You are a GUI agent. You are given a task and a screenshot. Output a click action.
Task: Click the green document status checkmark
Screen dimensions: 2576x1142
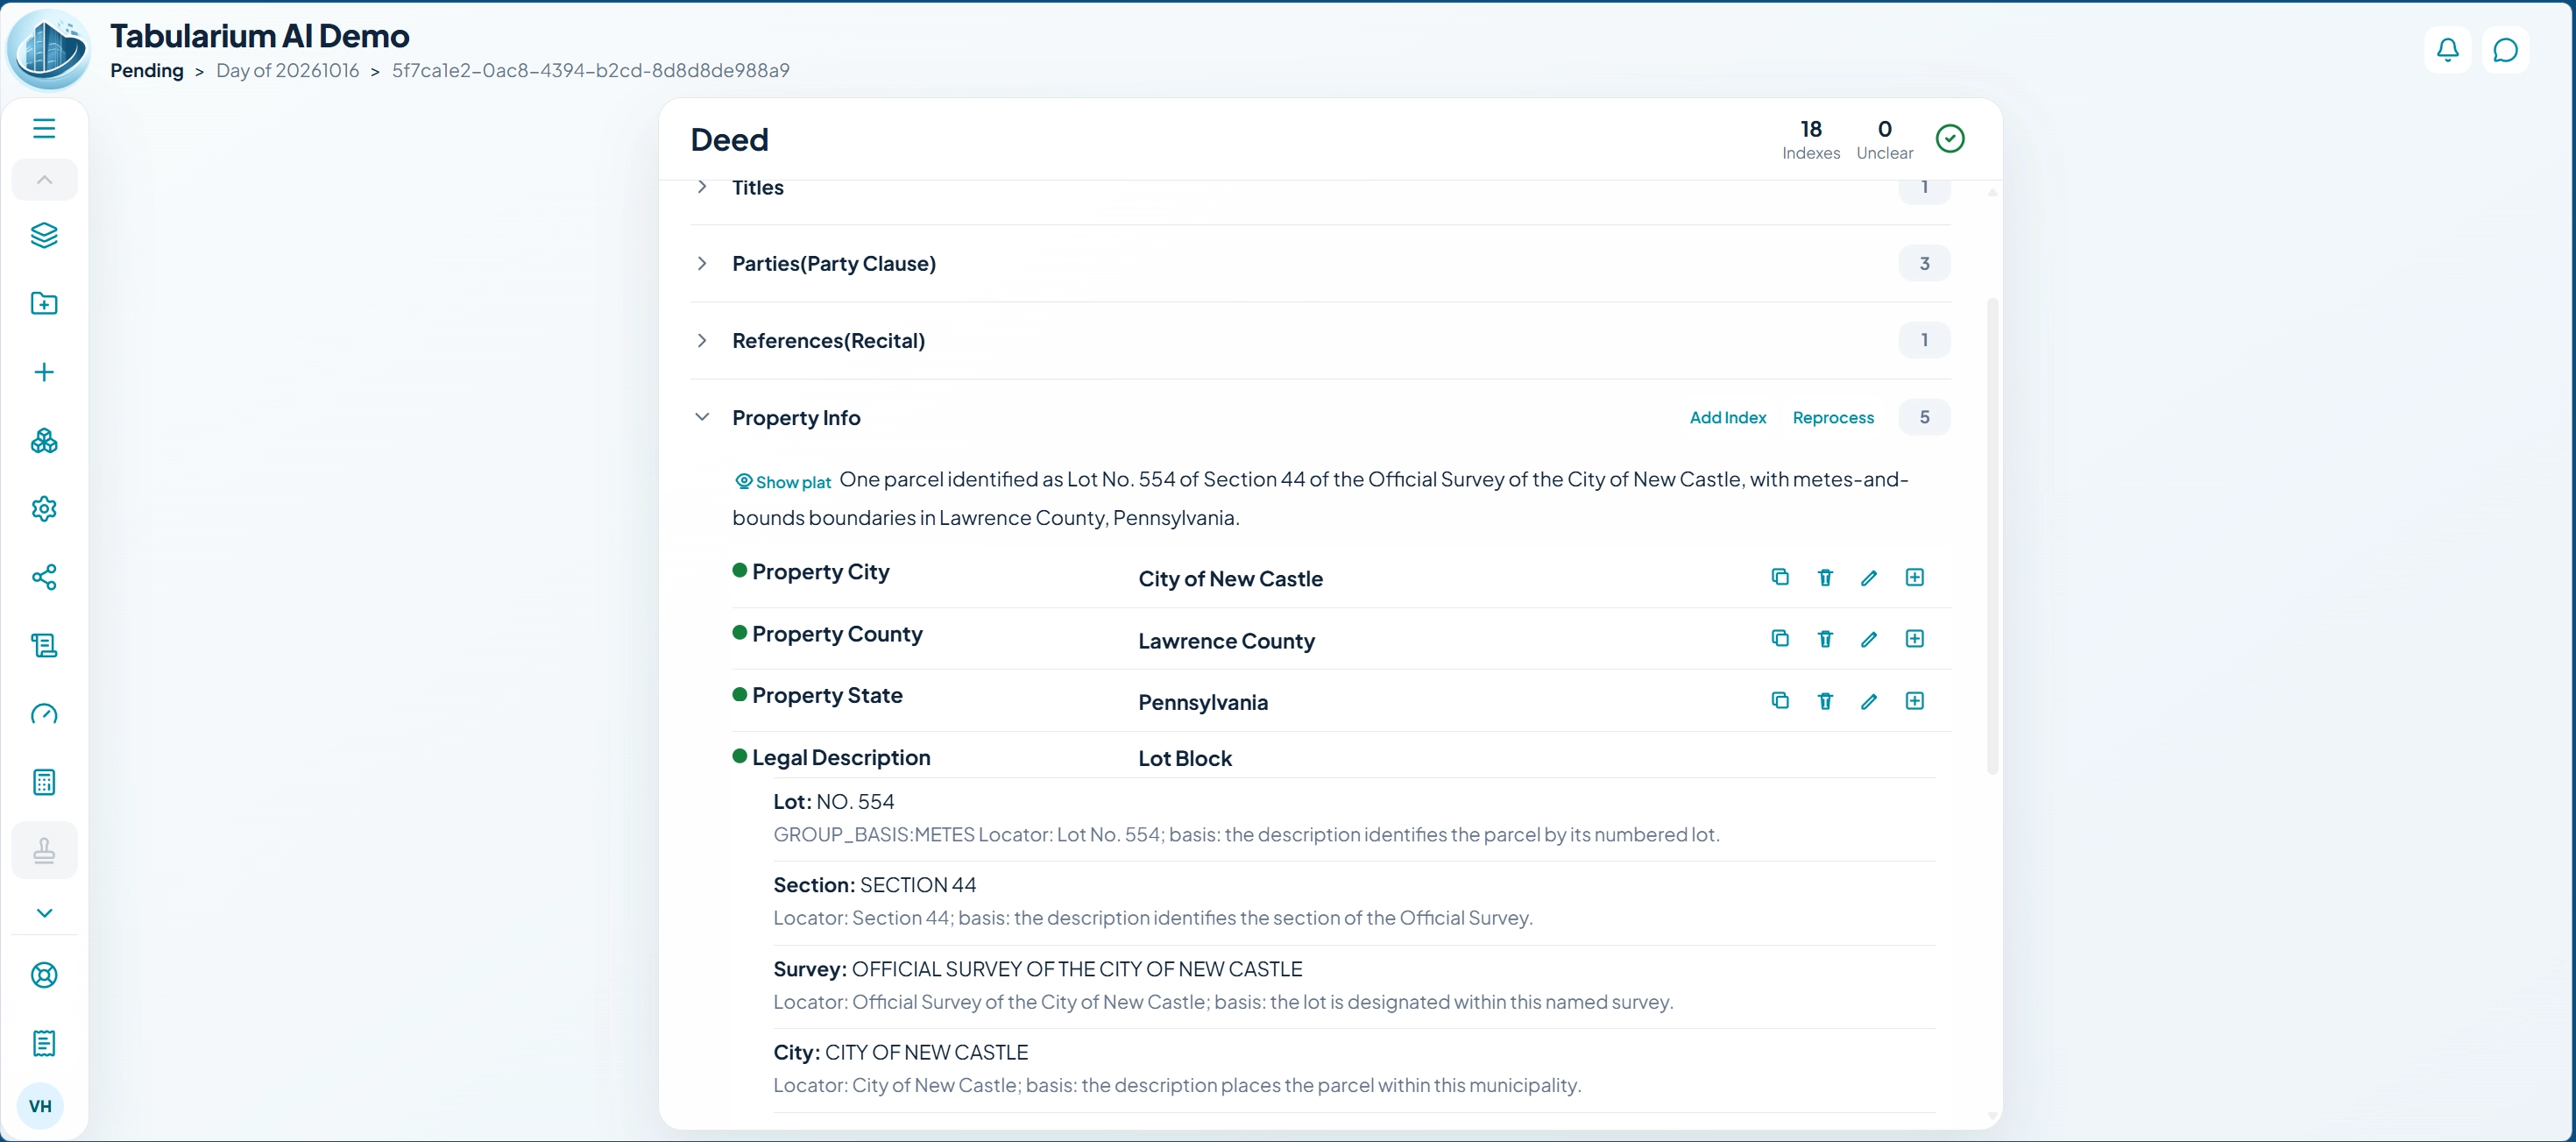pyautogui.click(x=1949, y=138)
